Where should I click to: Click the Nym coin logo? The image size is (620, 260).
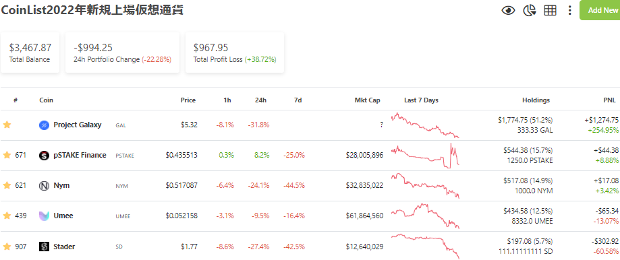[44, 186]
